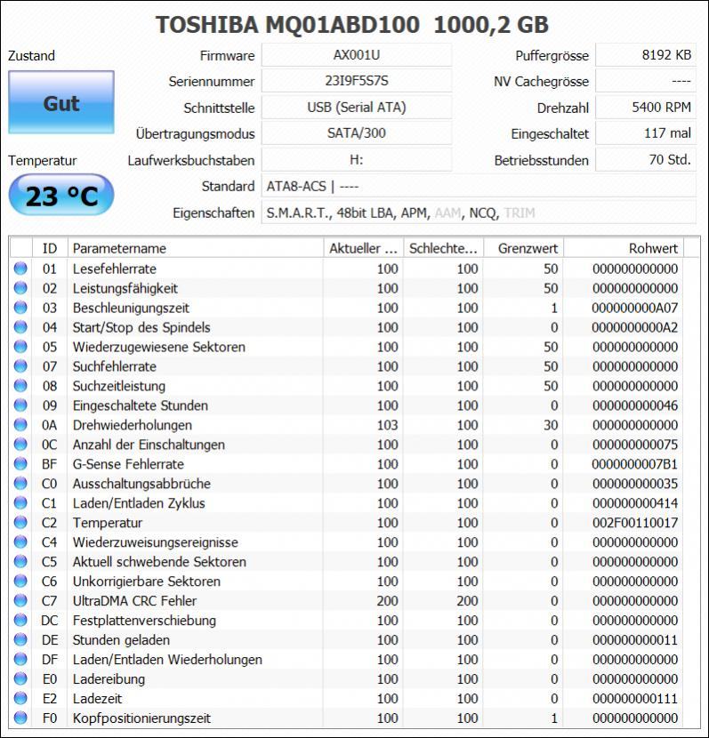Click the Schlechte column header
This screenshot has height=738, width=709.
pos(443,248)
